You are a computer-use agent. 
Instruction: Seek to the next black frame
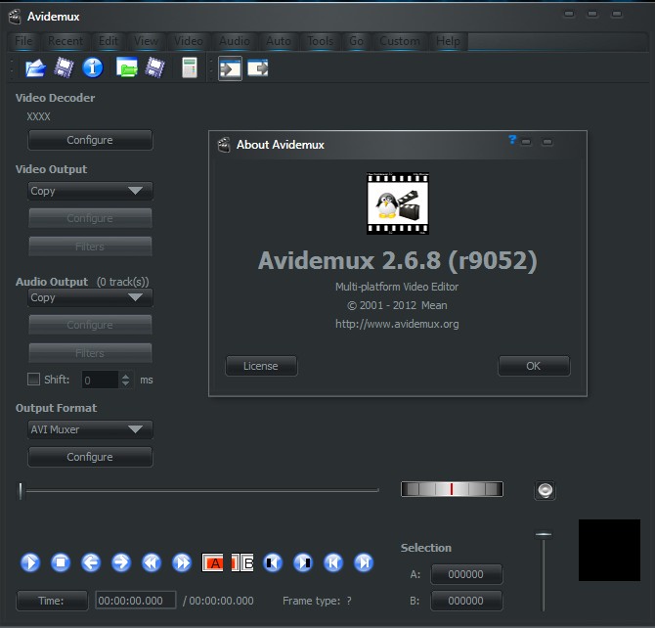(303, 562)
